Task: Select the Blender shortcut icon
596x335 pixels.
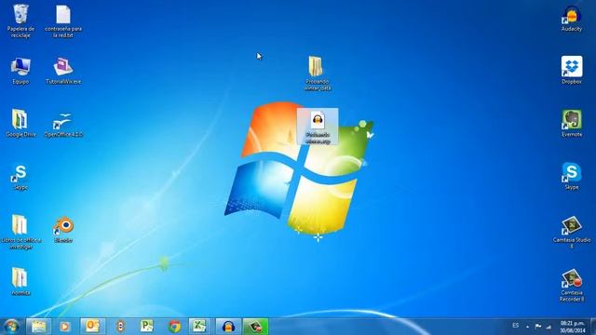Action: (x=63, y=230)
